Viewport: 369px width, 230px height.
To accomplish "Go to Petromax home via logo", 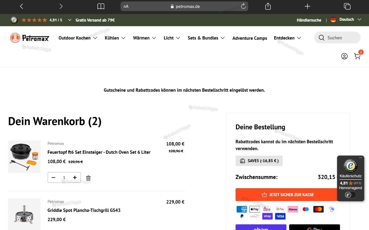I will (x=29, y=38).
